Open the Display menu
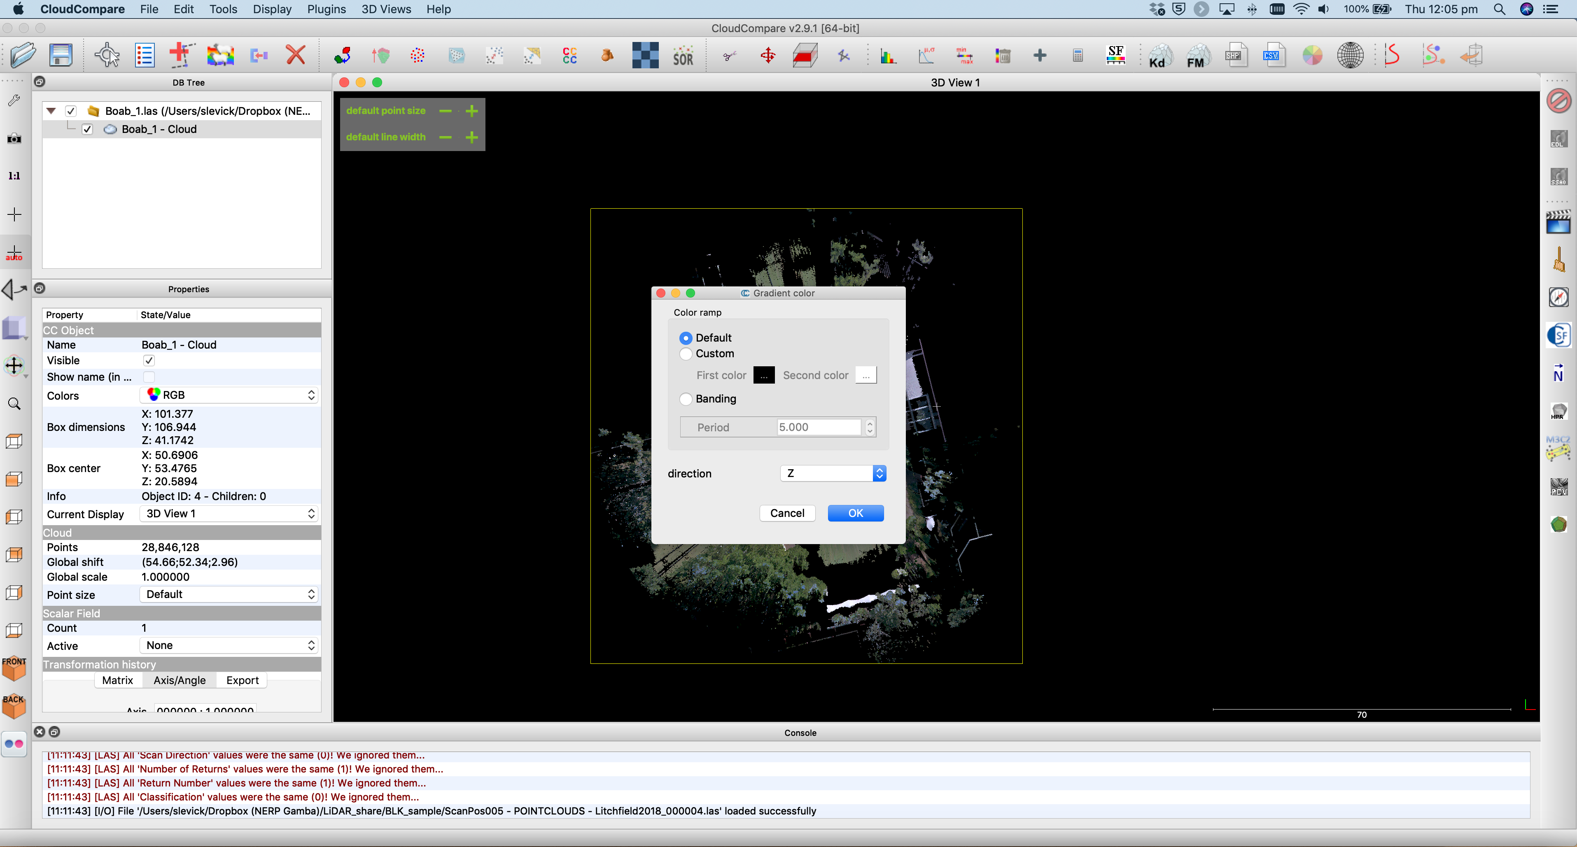 272,9
